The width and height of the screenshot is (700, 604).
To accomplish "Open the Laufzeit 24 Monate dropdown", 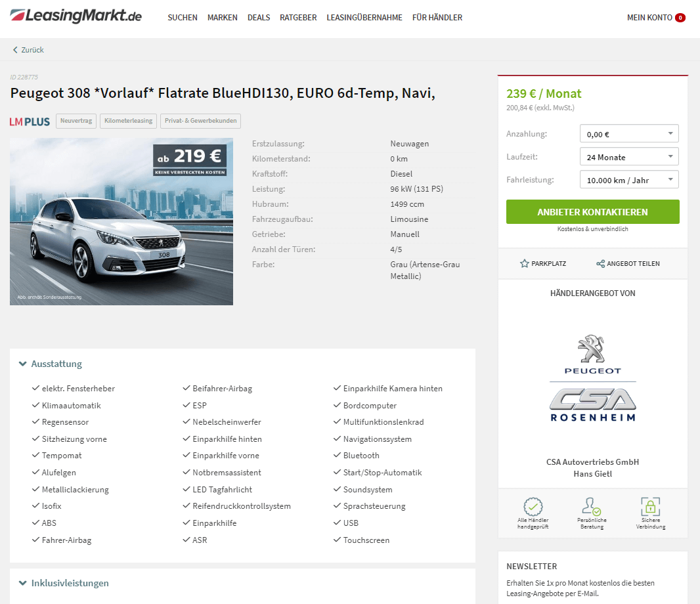I will tap(629, 157).
